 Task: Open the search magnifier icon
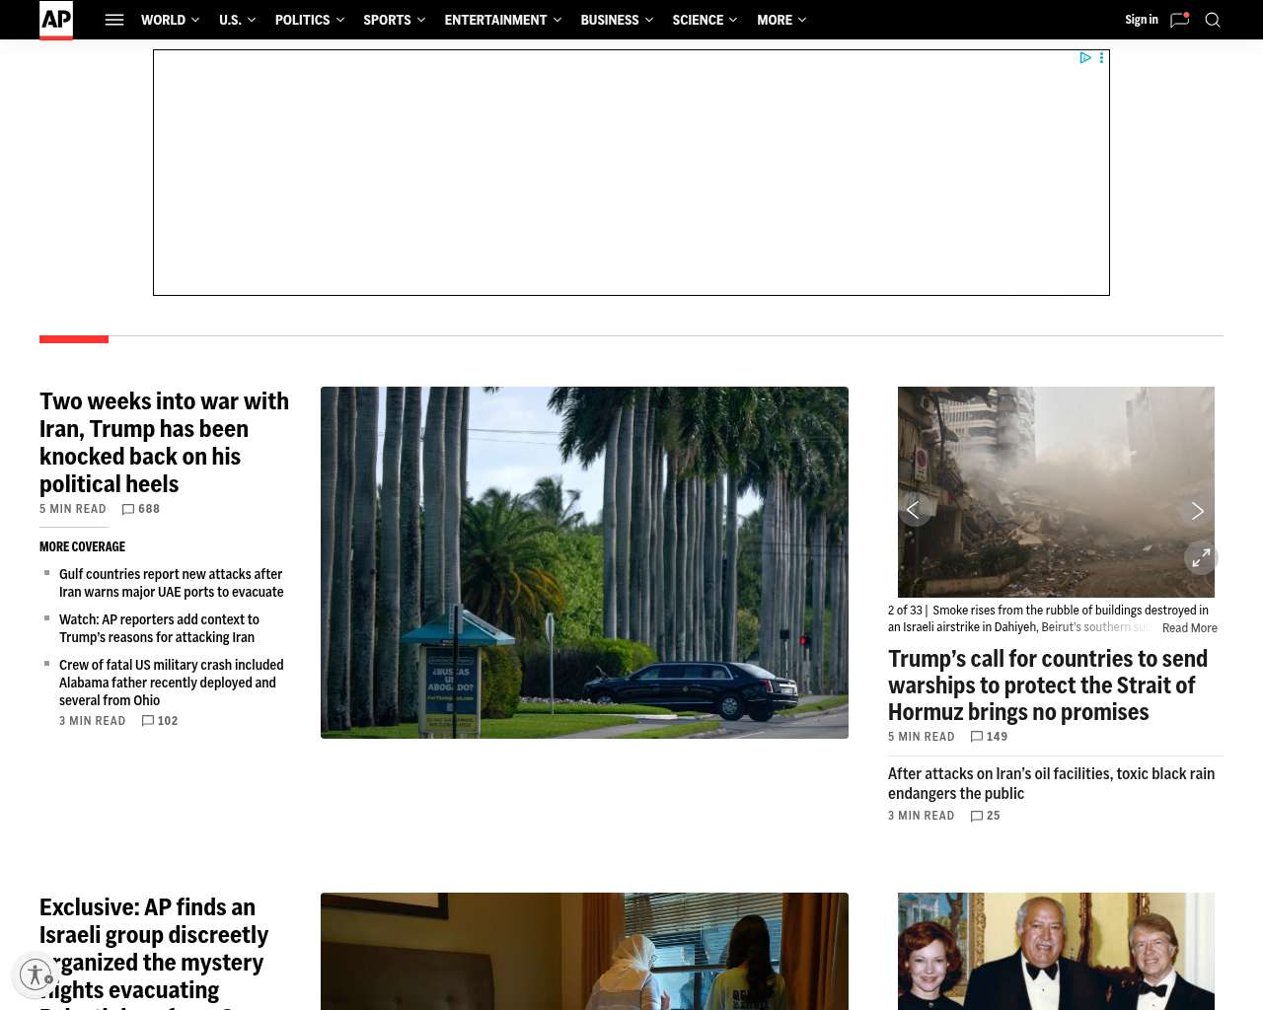tap(1213, 20)
